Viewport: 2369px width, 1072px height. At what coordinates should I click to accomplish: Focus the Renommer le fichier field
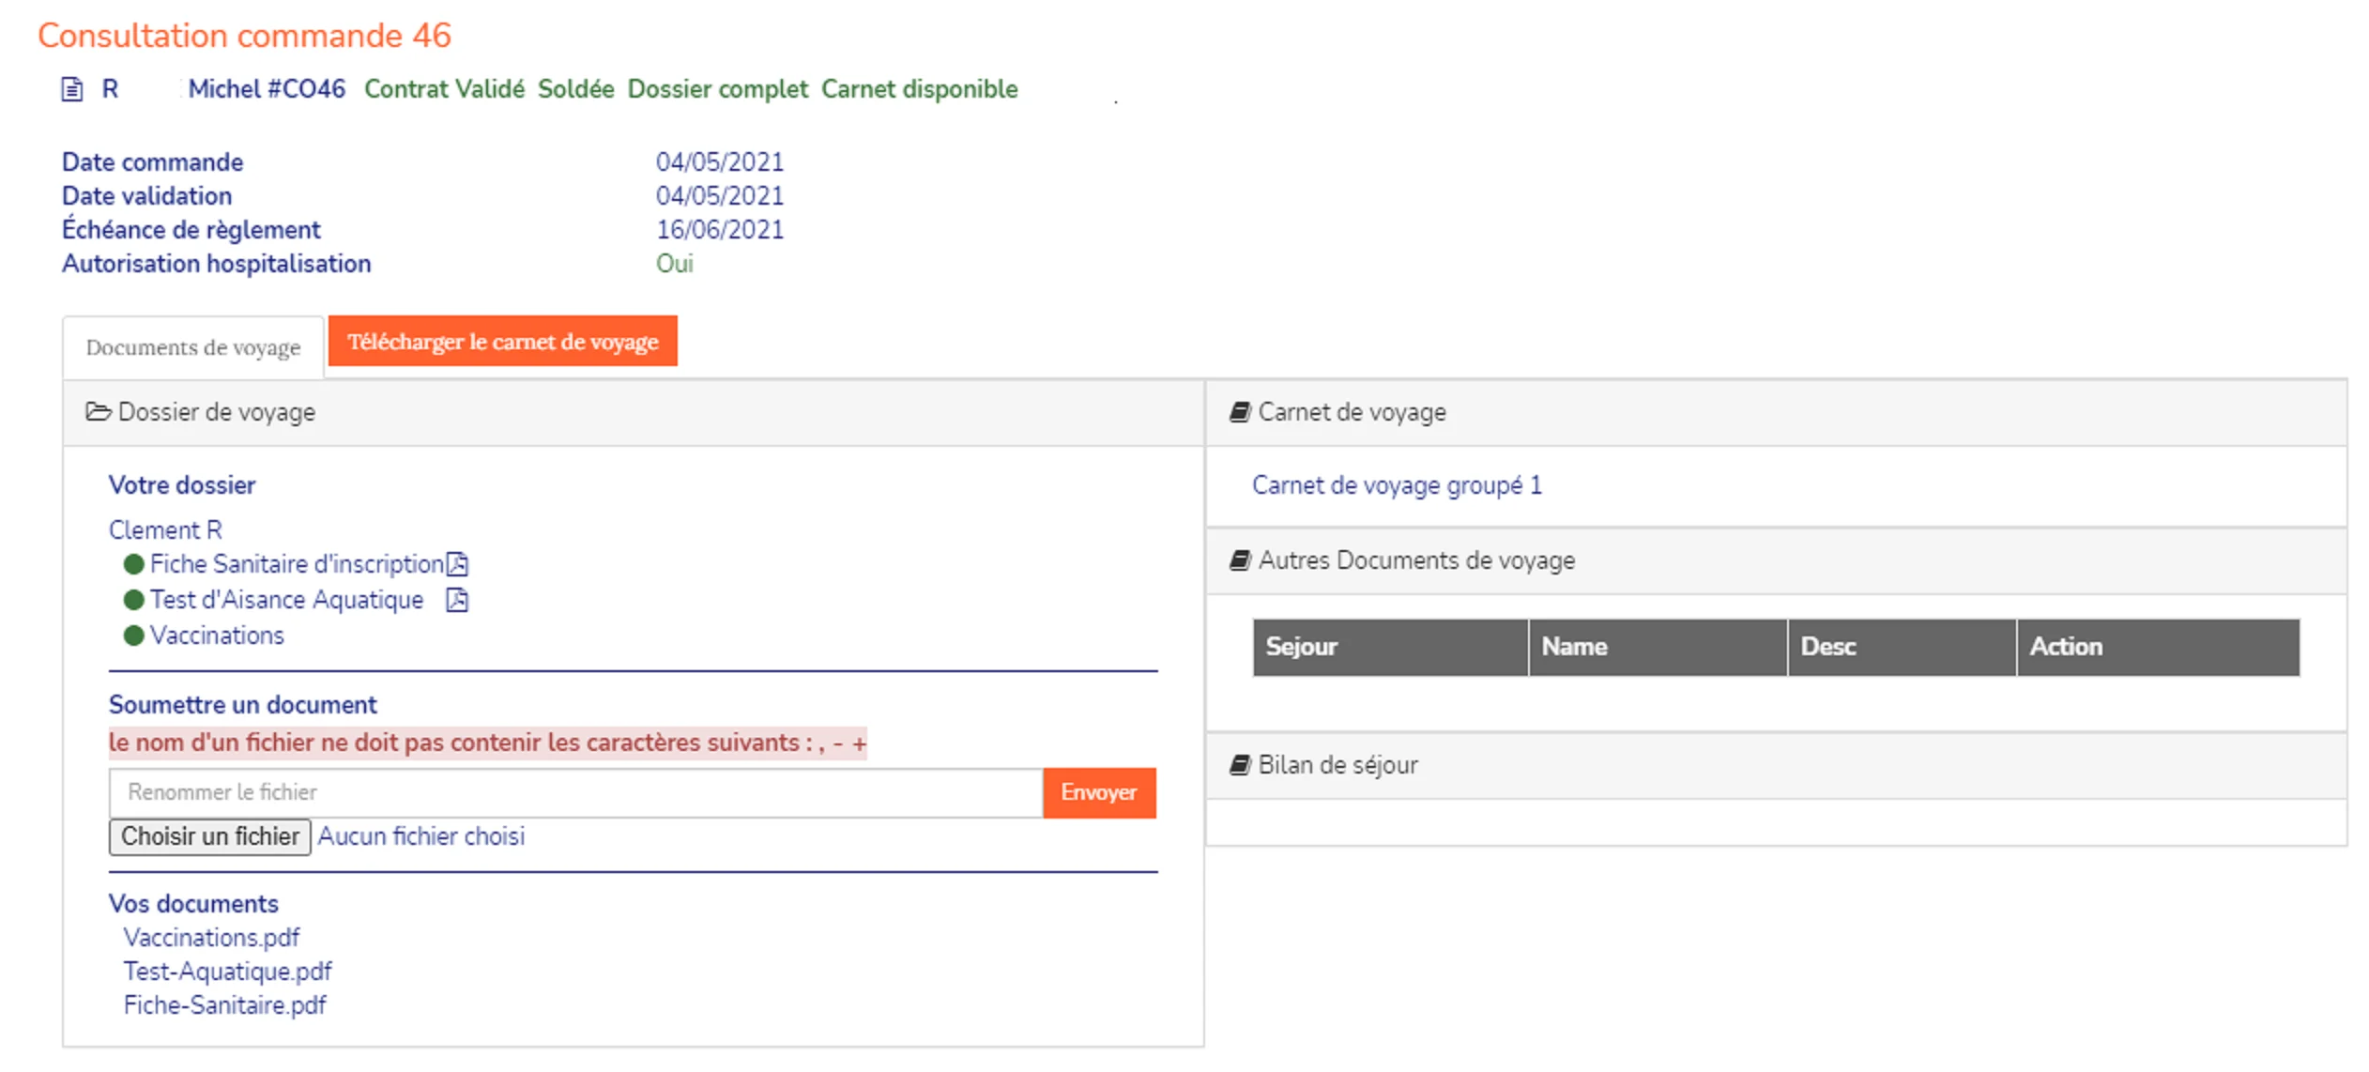click(576, 792)
